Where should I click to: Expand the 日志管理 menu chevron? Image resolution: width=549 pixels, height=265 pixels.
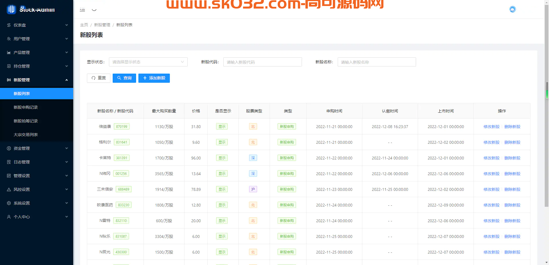[x=67, y=162]
